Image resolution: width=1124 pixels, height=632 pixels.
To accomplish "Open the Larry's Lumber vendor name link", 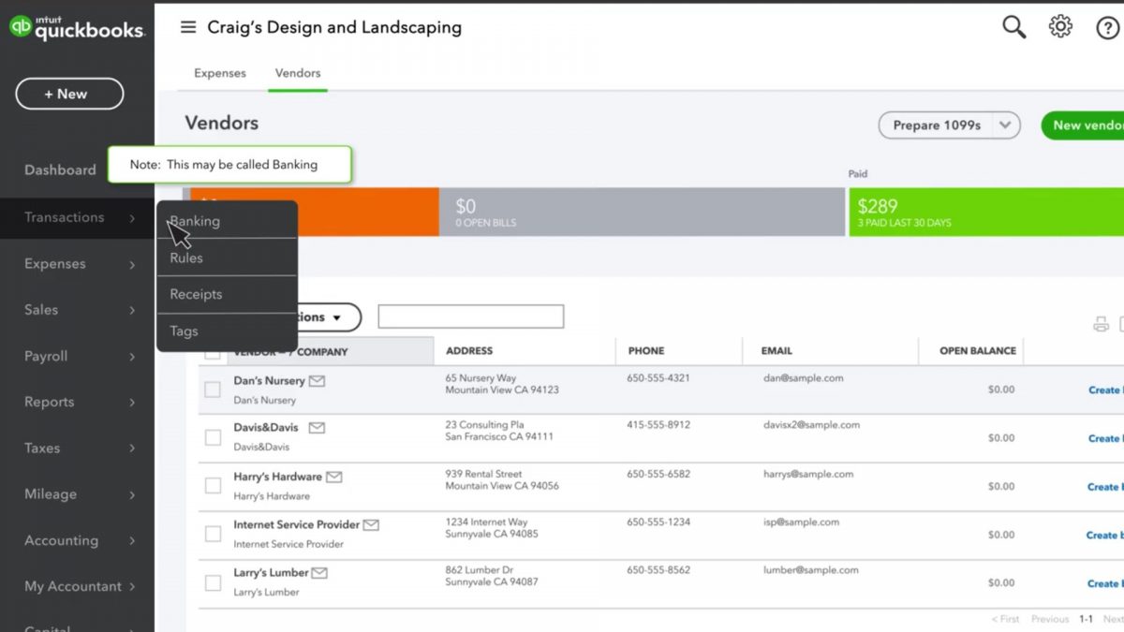I will pos(271,573).
